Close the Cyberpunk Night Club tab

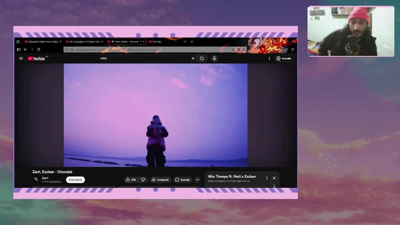[x=61, y=42]
